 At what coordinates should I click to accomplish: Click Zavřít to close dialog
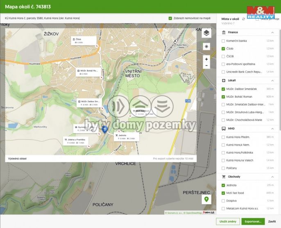pyautogui.click(x=272, y=221)
